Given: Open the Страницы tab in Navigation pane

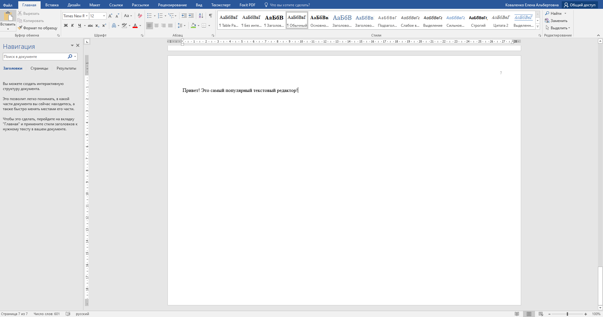Looking at the screenshot, I should 39,68.
